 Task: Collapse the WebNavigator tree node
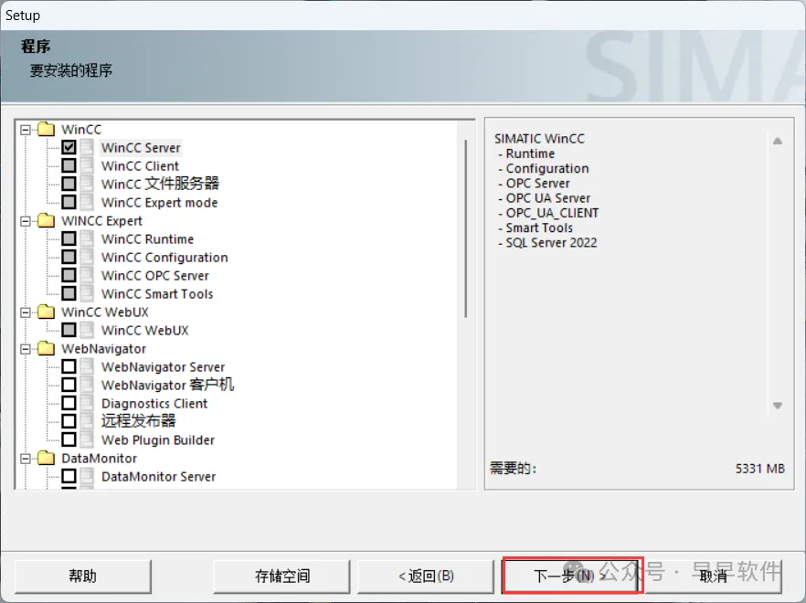[26, 349]
